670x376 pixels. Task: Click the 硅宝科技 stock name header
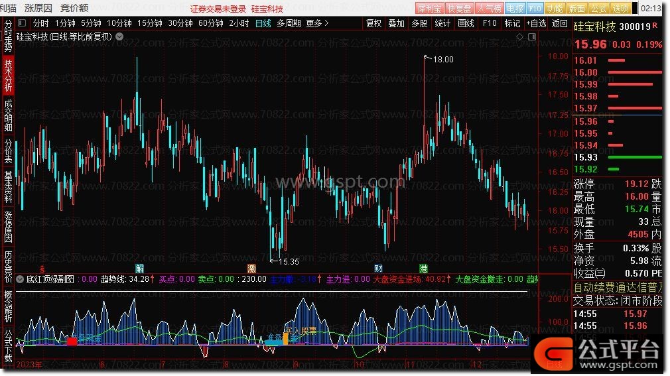[594, 27]
